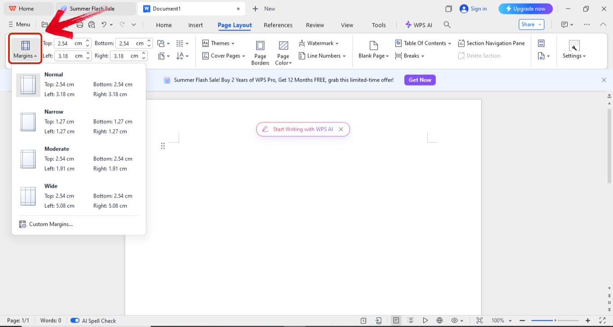This screenshot has width=613, height=327.
Task: Zoom in with the plus button
Action: coord(588,320)
